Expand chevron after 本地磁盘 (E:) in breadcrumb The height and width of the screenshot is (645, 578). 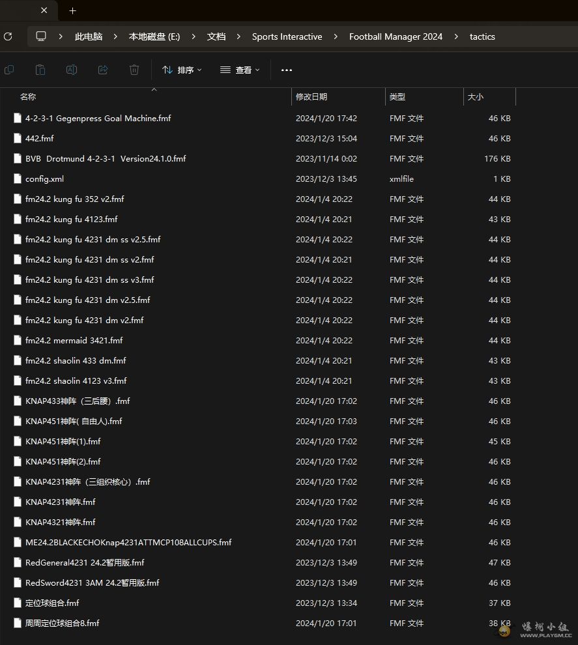194,36
